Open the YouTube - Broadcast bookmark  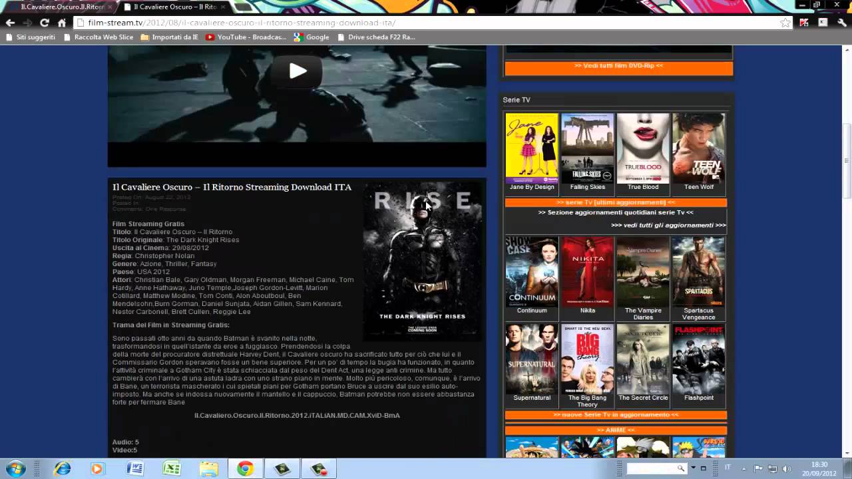(x=246, y=37)
